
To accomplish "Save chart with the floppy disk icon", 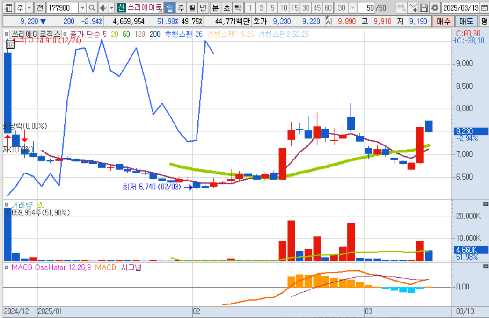I will click(423, 8).
